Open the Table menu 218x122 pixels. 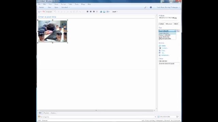point(71,4)
